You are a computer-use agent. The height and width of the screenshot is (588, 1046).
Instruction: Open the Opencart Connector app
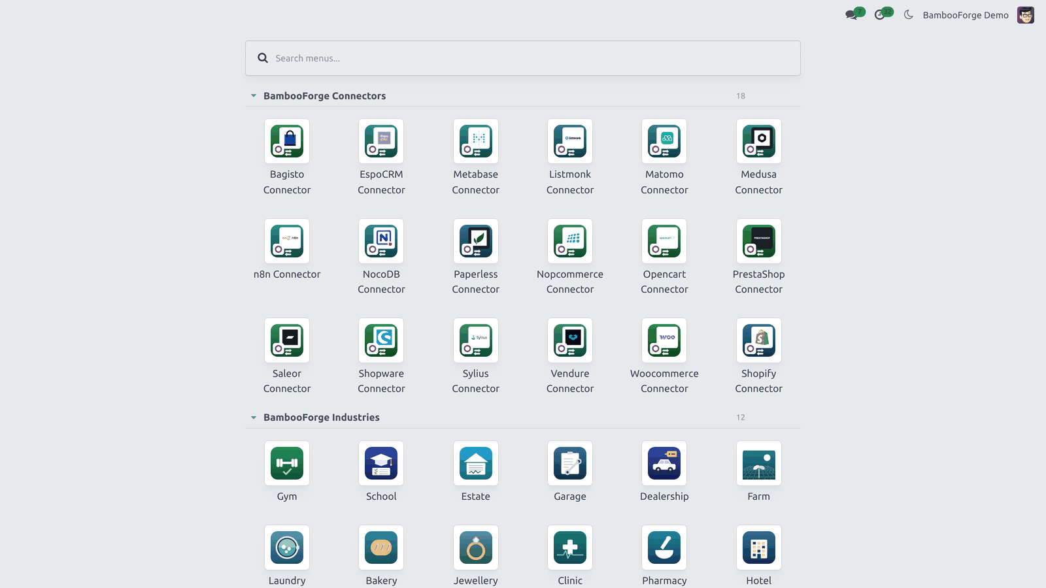click(x=664, y=241)
